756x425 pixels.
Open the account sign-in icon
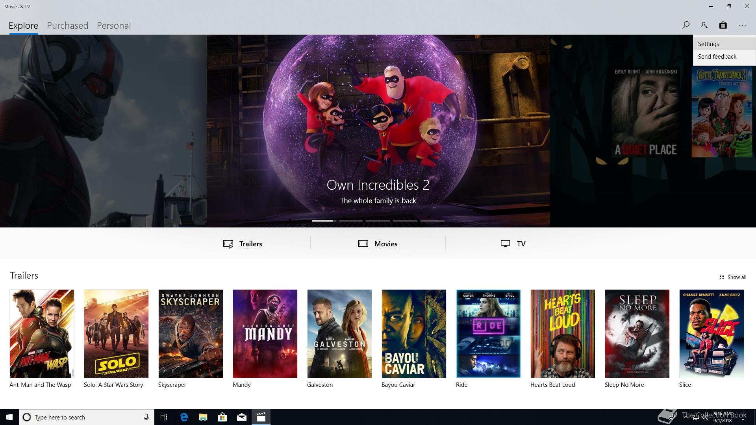pyautogui.click(x=704, y=25)
